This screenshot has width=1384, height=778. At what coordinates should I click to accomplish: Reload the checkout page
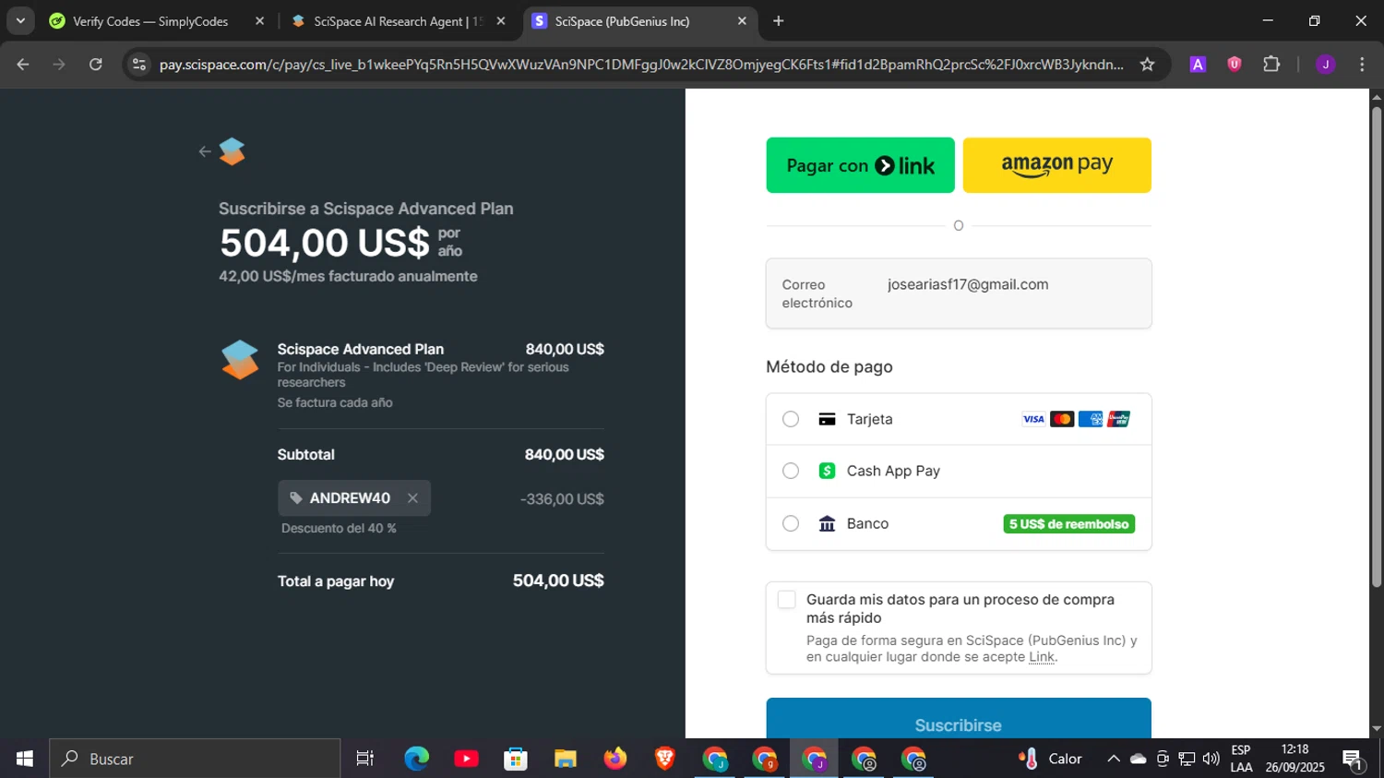click(x=96, y=64)
